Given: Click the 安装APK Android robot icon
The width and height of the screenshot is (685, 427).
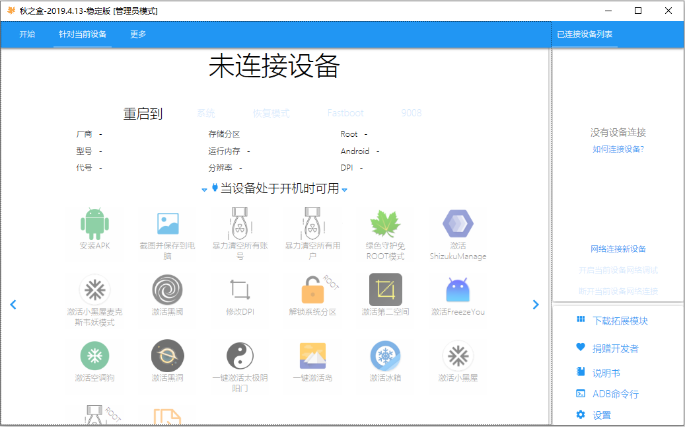Looking at the screenshot, I should click(94, 223).
